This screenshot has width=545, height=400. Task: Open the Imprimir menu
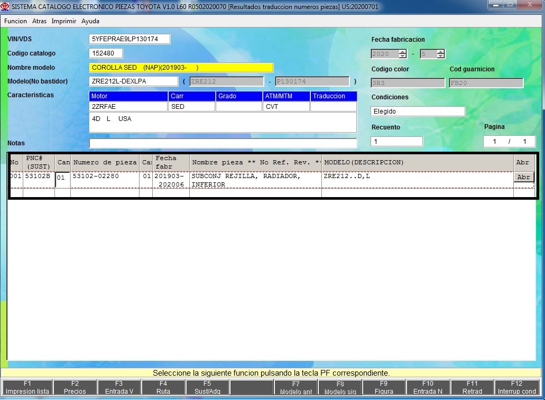tap(64, 21)
